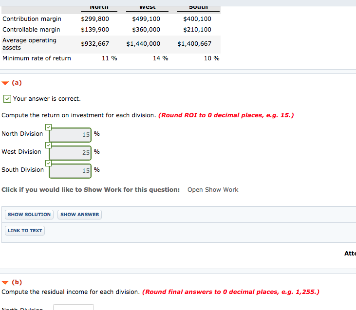Select South minimum rate 10 %
Screen dimensions: 356x310
point(211,58)
